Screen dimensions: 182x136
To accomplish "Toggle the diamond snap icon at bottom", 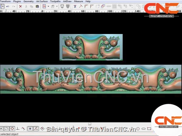I will [42, 129].
